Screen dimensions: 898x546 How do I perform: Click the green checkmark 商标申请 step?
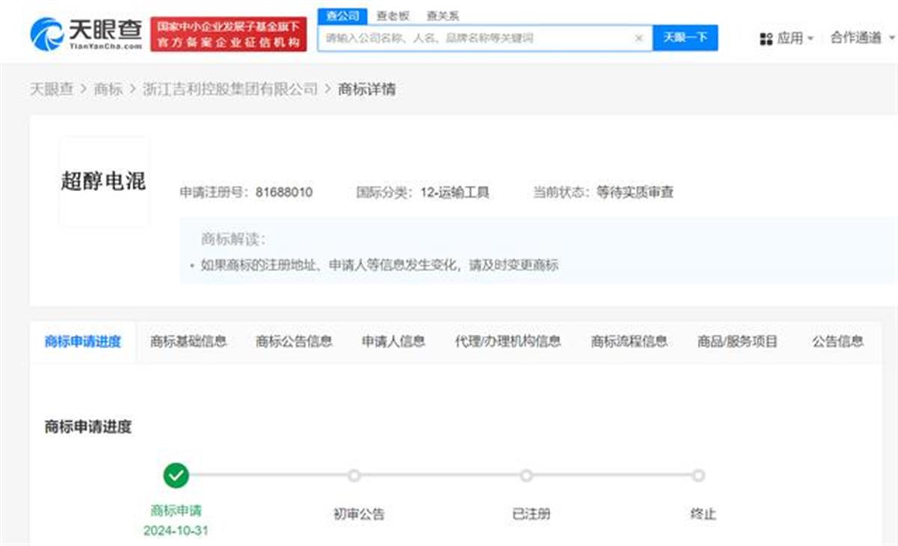tap(176, 475)
